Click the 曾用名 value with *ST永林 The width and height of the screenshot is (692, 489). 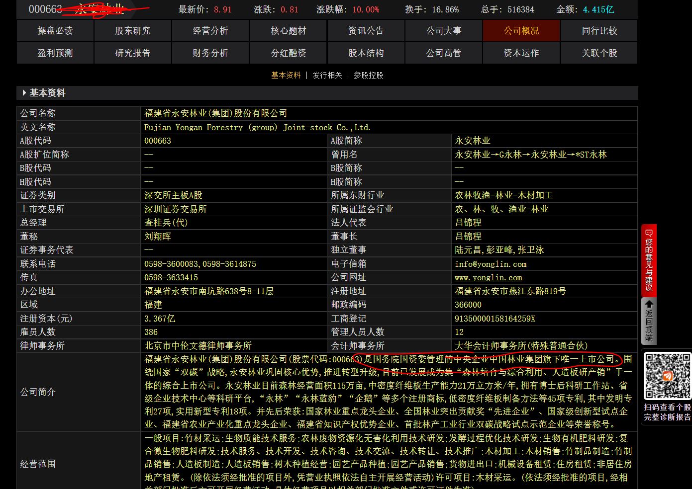[531, 155]
